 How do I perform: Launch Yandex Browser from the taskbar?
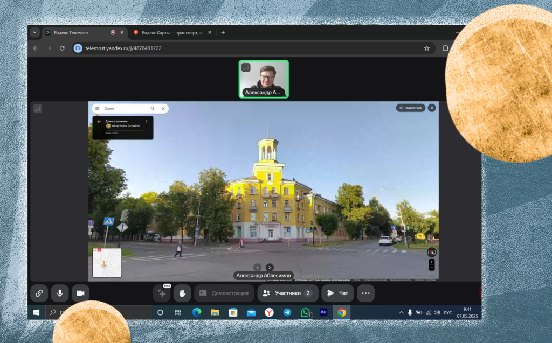pos(270,312)
